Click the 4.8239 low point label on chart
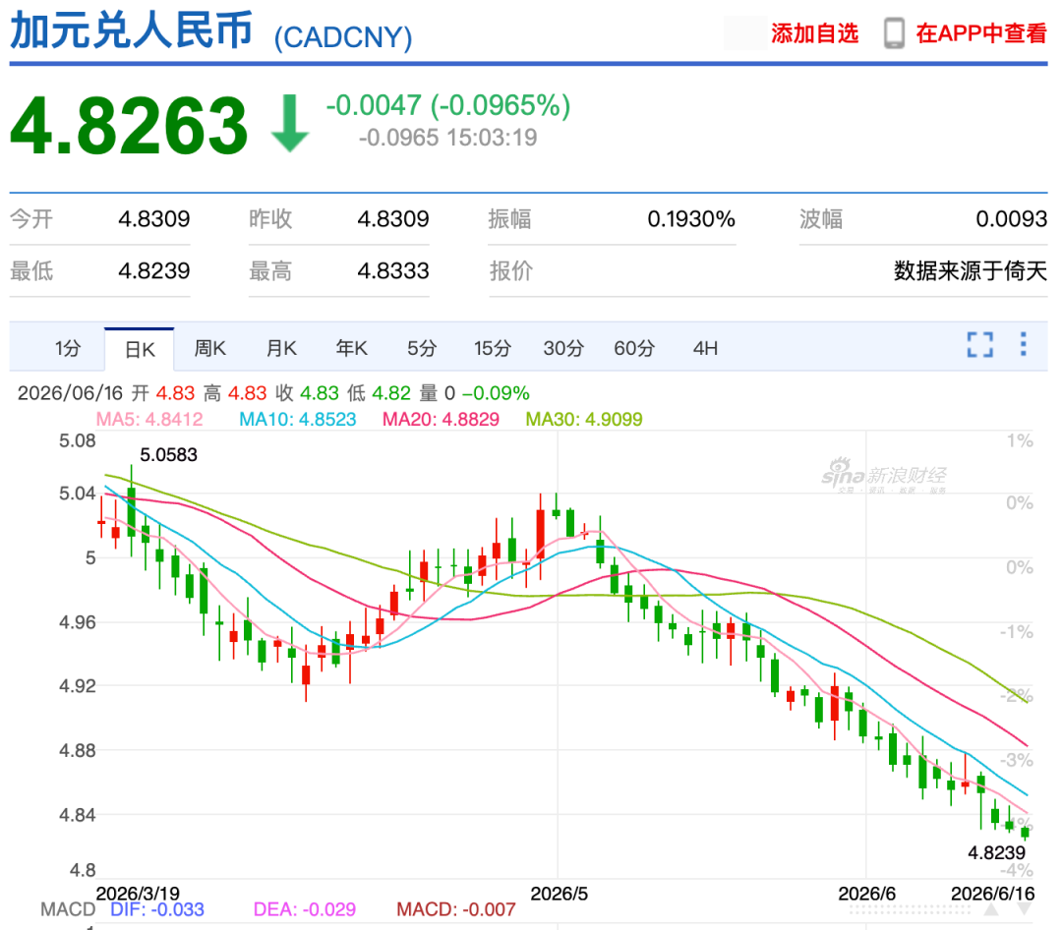The height and width of the screenshot is (930, 1062). point(996,852)
